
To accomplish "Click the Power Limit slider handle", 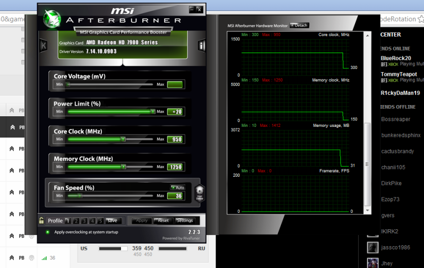I will (152, 111).
